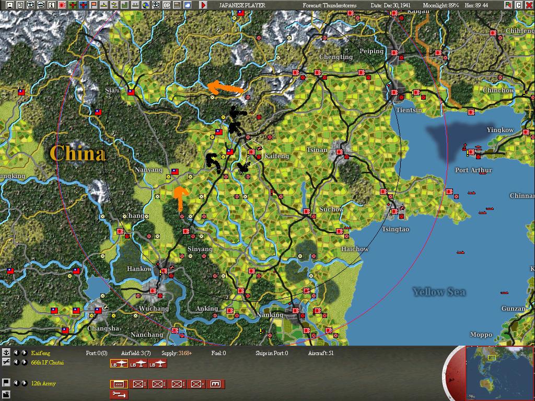
Task: Click the save game disk icon
Action: 10,5
